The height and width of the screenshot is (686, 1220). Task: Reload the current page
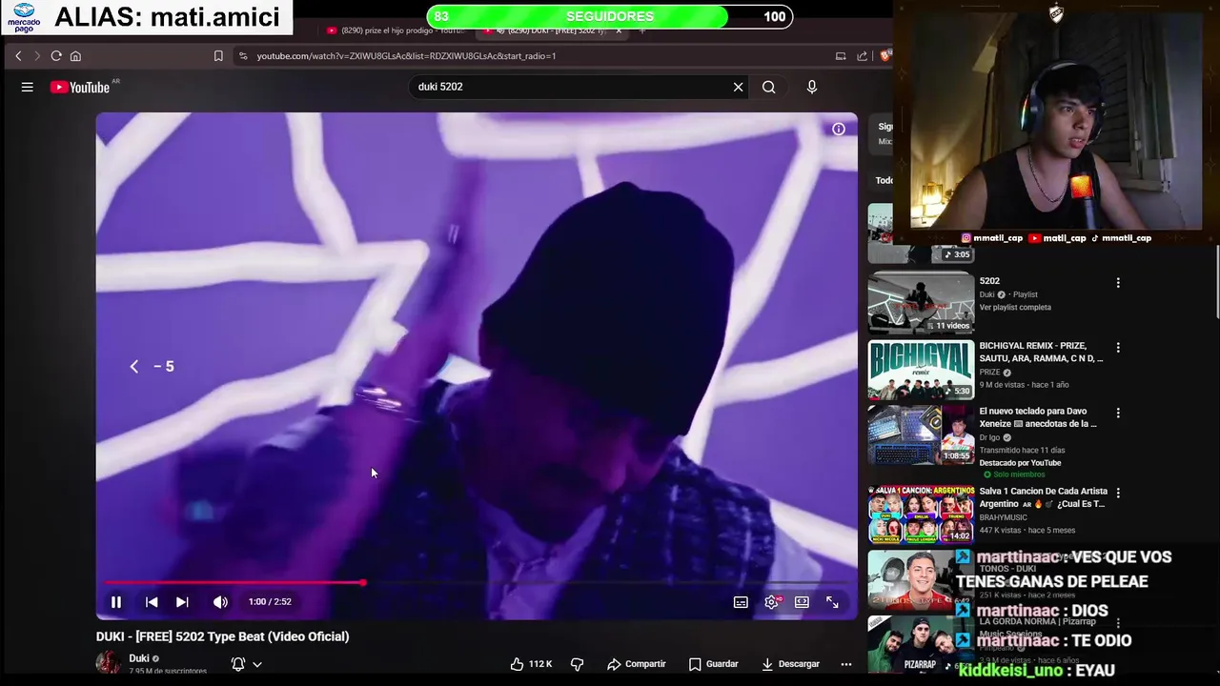56,56
